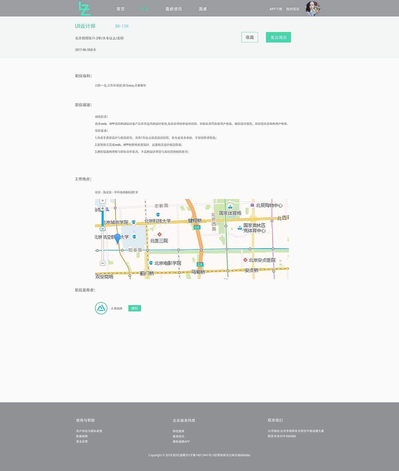The image size is (399, 471).
Task: Click the blue location pin on the map
Action: coord(117,238)
